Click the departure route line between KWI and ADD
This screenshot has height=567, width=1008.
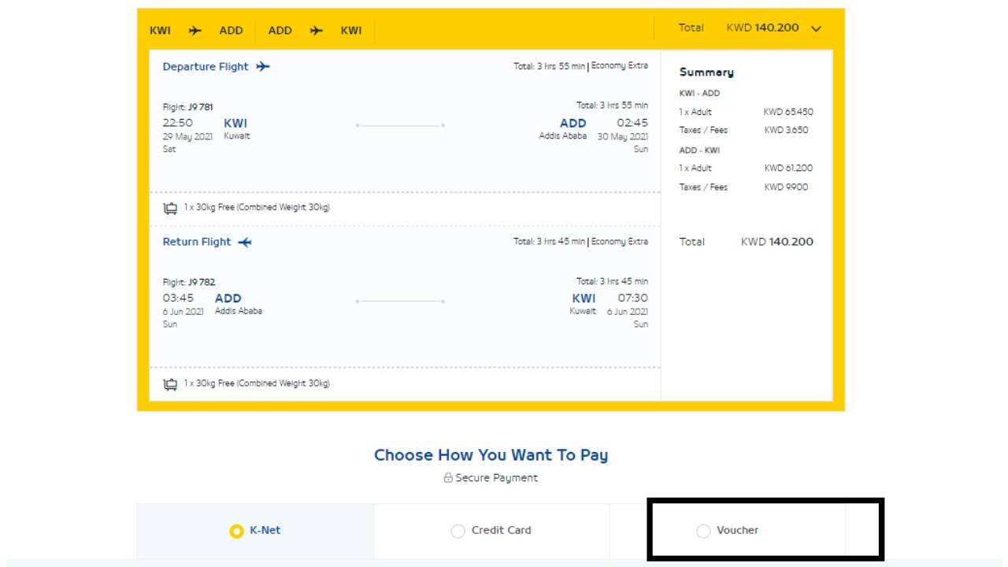(x=400, y=125)
